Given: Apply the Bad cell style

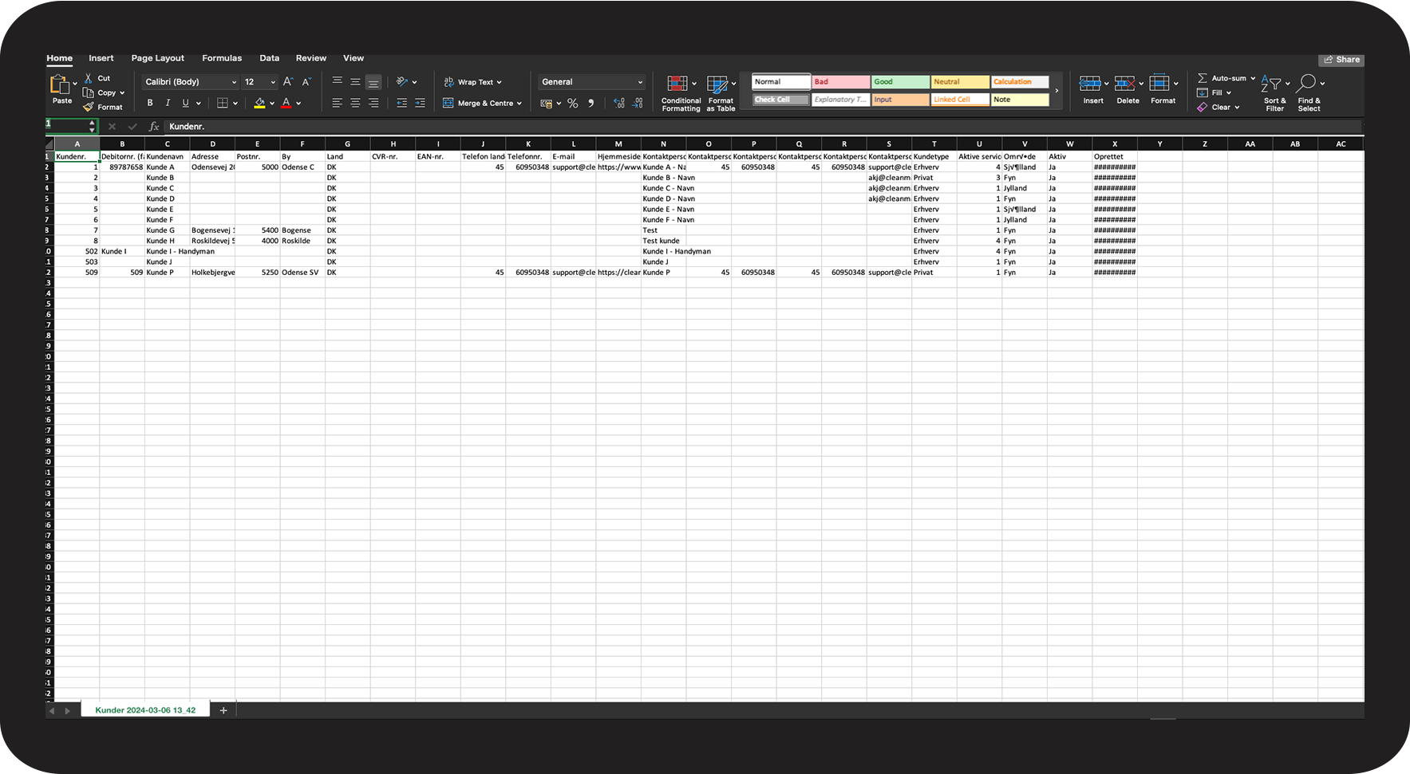Looking at the screenshot, I should coord(841,82).
